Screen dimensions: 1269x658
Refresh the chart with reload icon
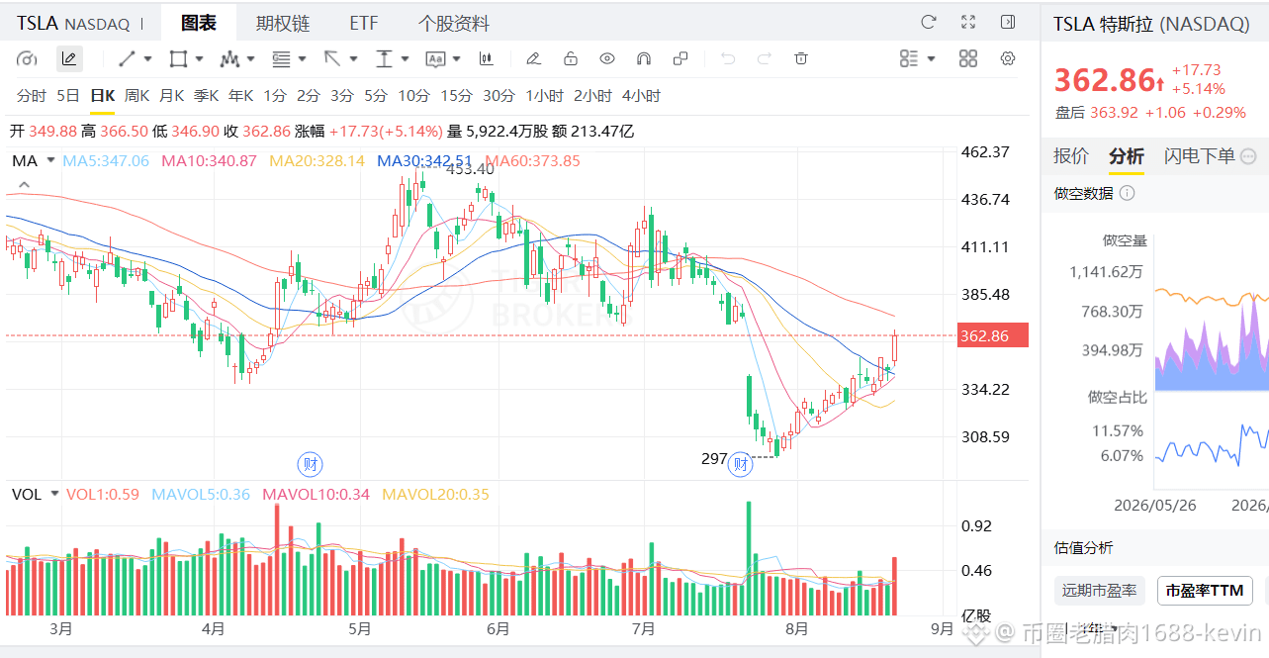tap(929, 22)
